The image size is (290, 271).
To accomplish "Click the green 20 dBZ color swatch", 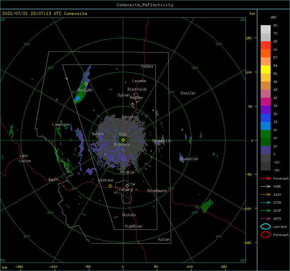I will click(x=266, y=134).
